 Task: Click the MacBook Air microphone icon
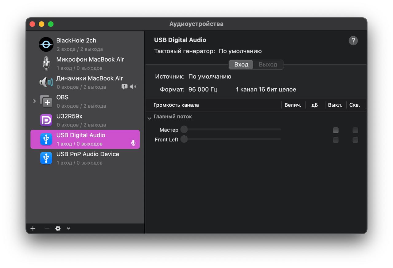pyautogui.click(x=46, y=63)
